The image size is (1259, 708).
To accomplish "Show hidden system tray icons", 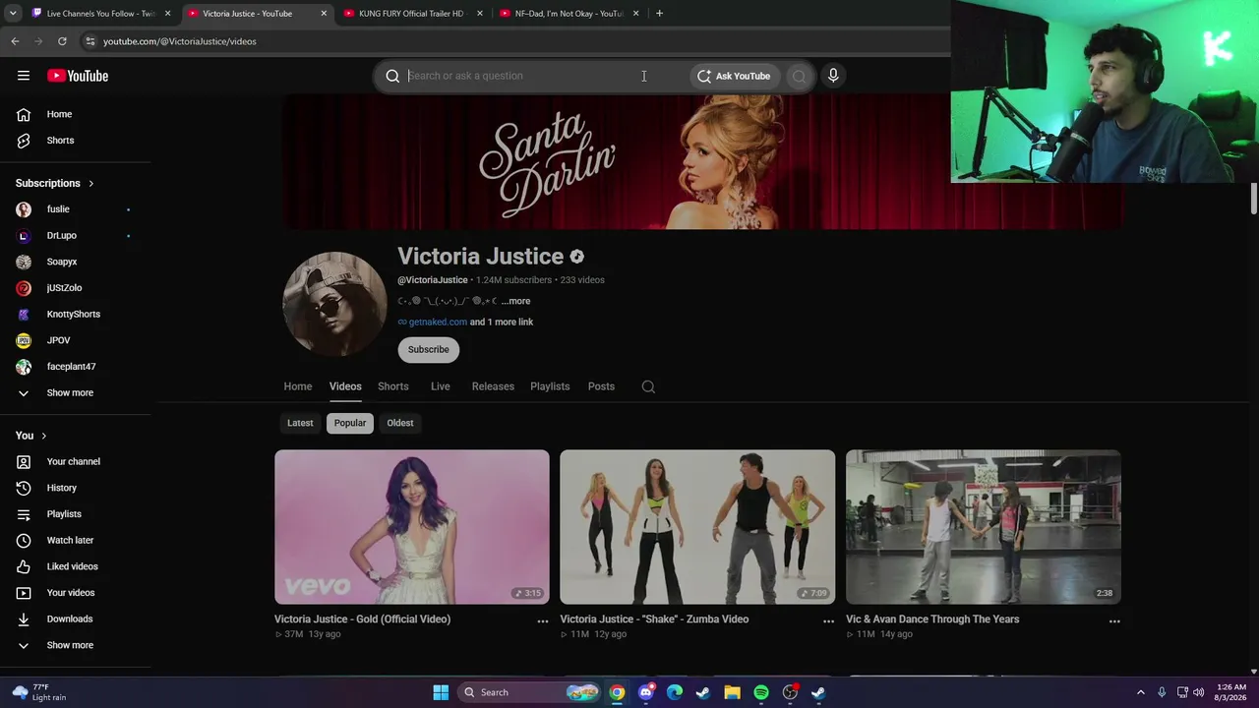I will tap(1141, 692).
